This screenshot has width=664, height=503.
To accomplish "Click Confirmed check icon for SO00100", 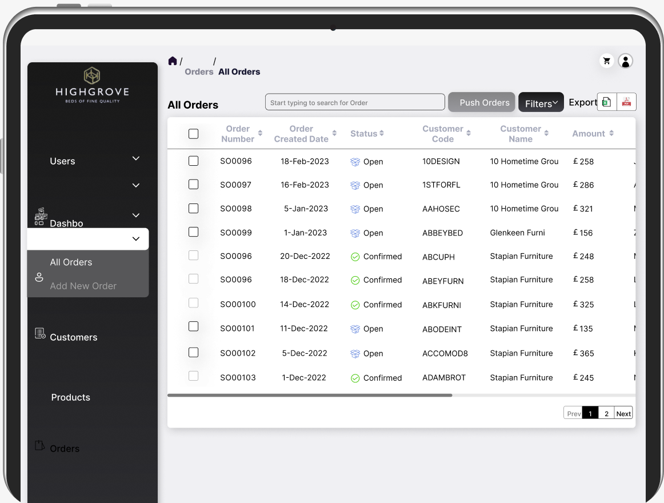I will point(355,305).
